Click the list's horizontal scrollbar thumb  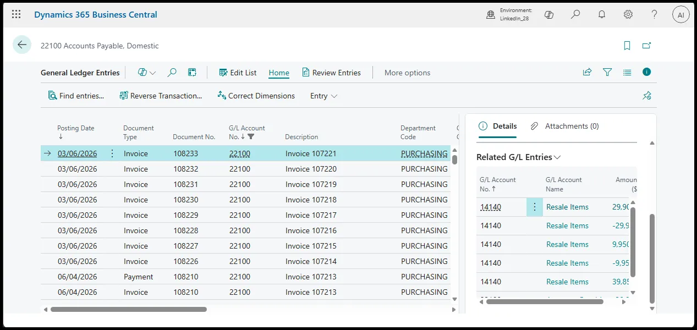[x=129, y=310]
